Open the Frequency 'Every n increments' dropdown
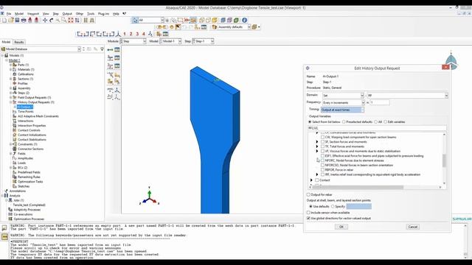 pos(344,102)
